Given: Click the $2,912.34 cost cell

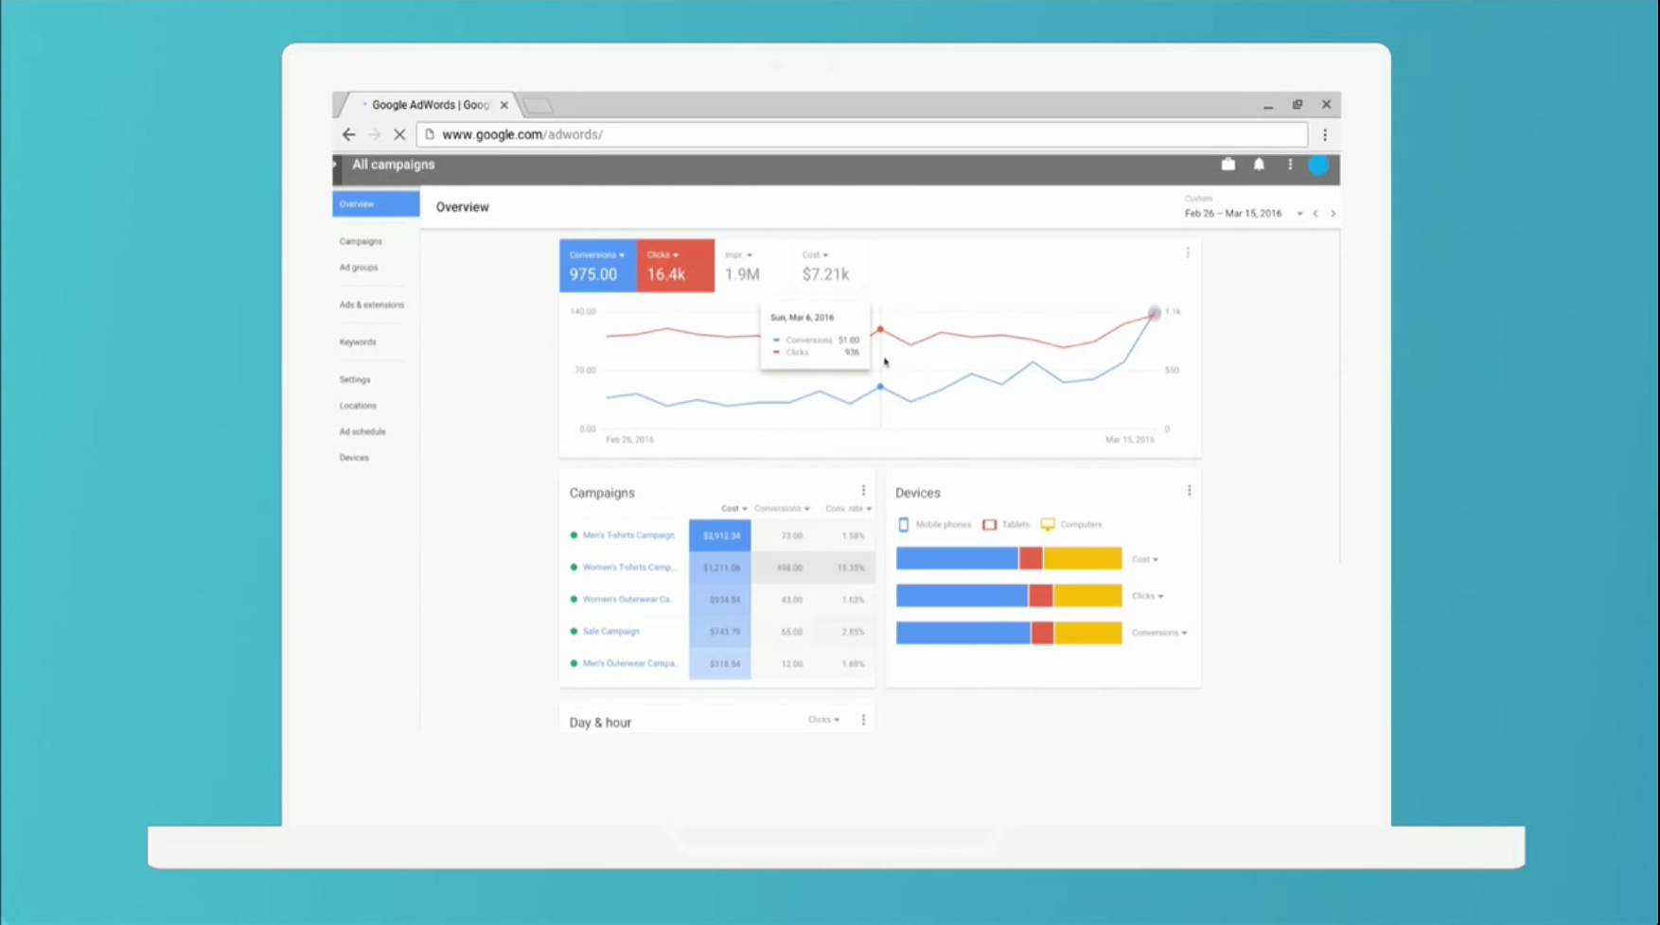Looking at the screenshot, I should pyautogui.click(x=720, y=535).
